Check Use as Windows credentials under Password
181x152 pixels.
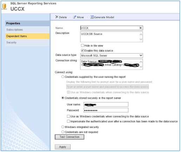tap(68, 116)
